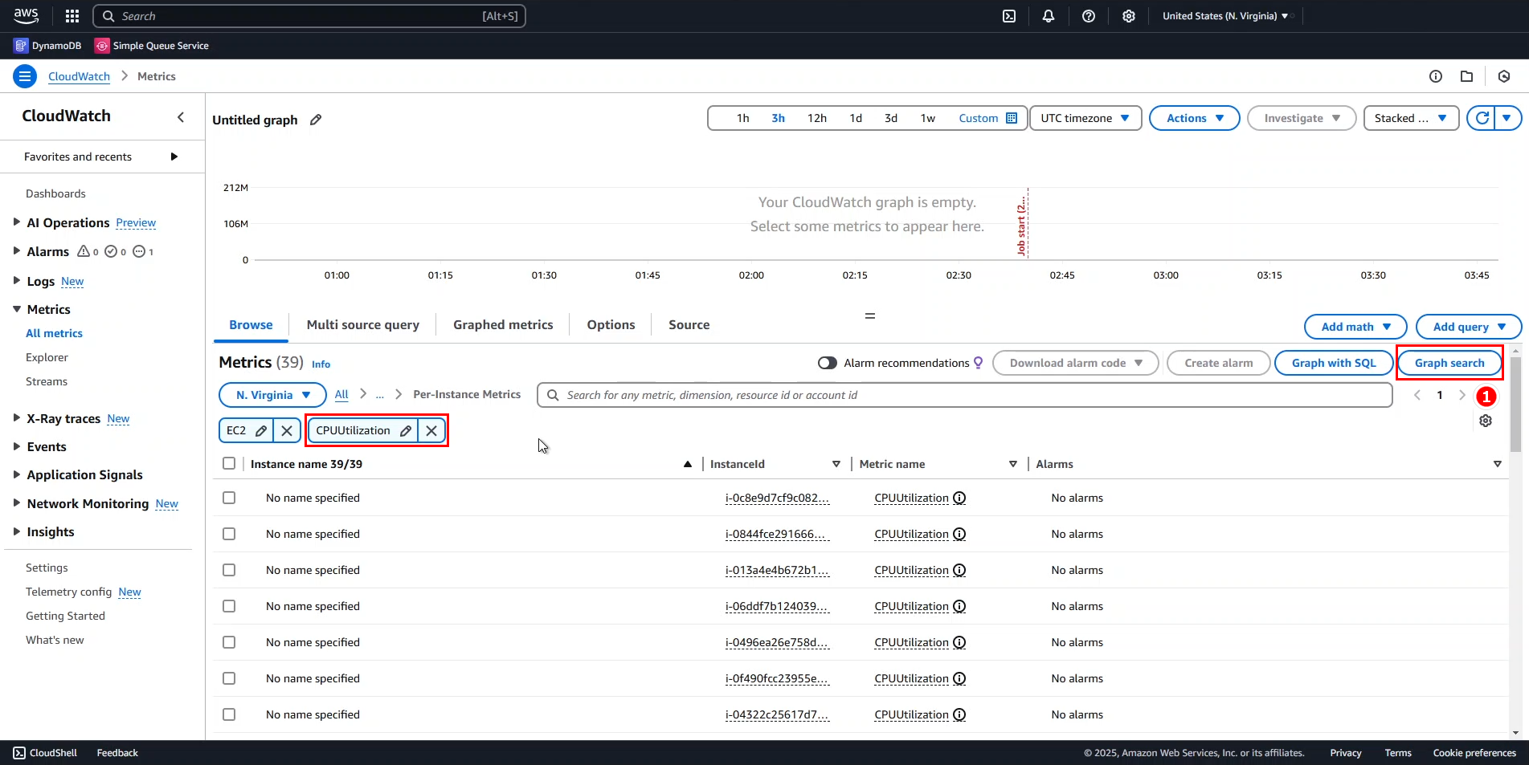Select checkbox for instance i-0c8e9d7cf9c082
Screen dimensions: 1529x765
coord(229,498)
